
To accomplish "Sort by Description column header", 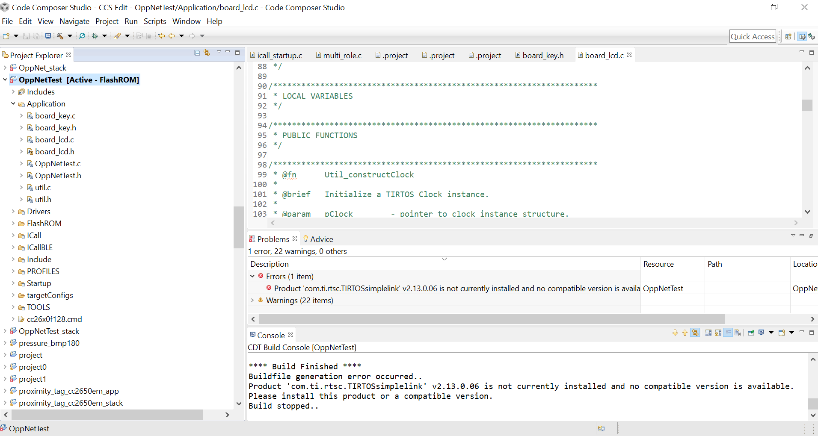I will click(x=444, y=264).
